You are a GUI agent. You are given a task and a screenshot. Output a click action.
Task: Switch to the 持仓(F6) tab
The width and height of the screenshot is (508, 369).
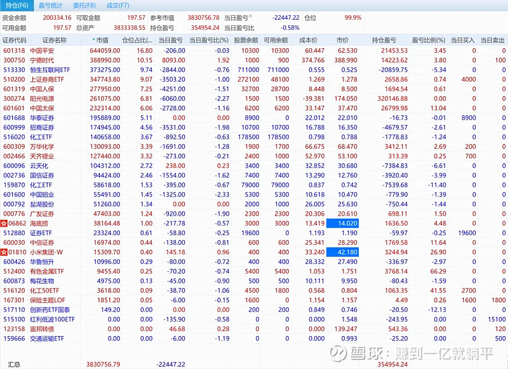[x=17, y=6]
